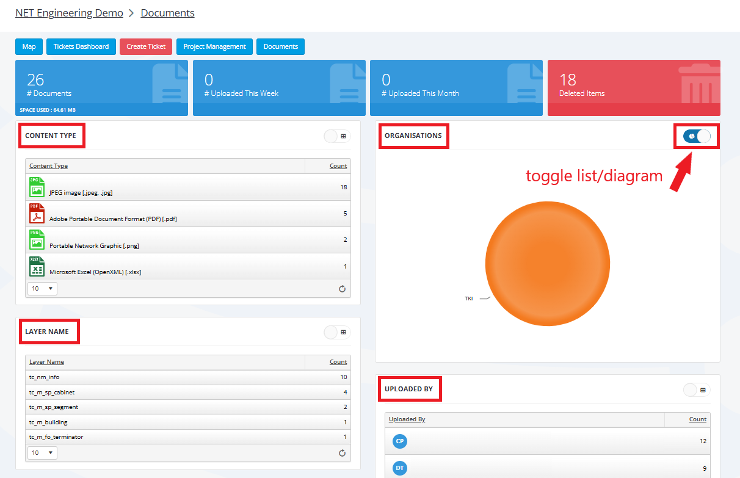Open the Project Management tab
Image resolution: width=740 pixels, height=478 pixels.
click(x=214, y=46)
